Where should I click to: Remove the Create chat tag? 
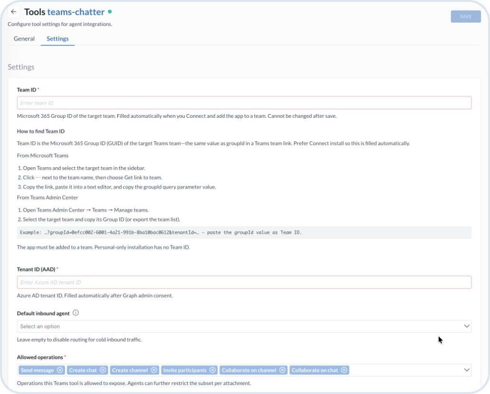pos(103,370)
